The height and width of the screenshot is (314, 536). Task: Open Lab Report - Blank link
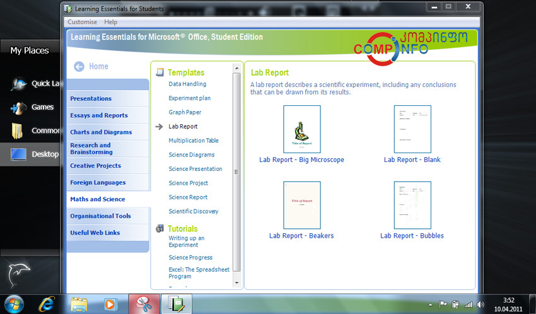[x=412, y=160]
